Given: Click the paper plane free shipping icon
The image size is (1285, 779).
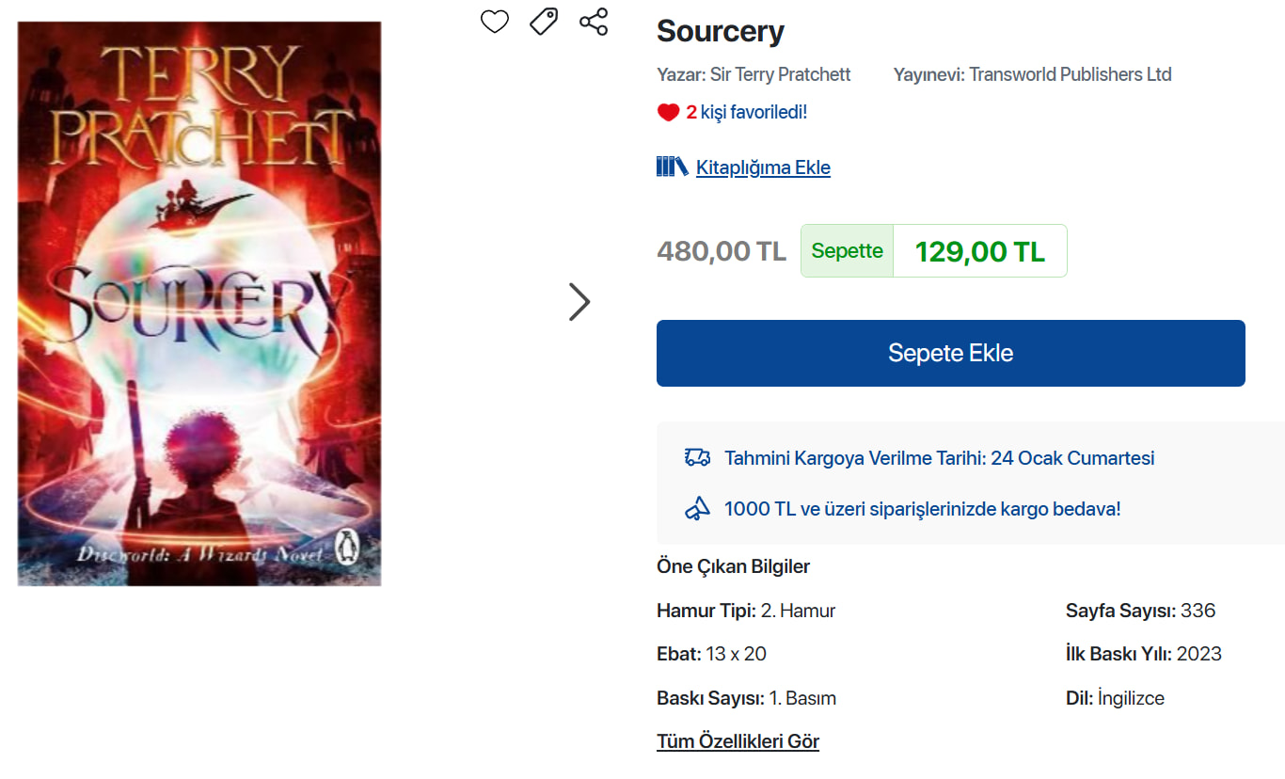Looking at the screenshot, I should pos(697,509).
